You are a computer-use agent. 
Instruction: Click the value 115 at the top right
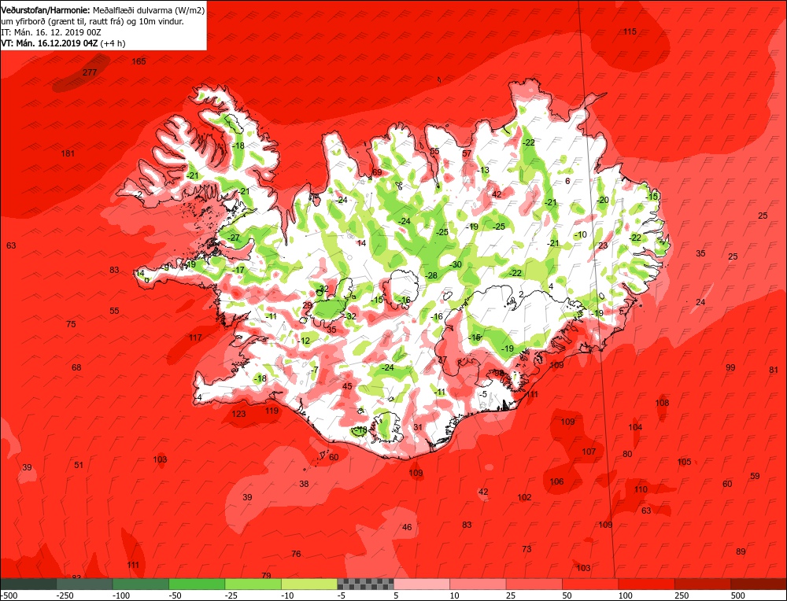coord(630,31)
